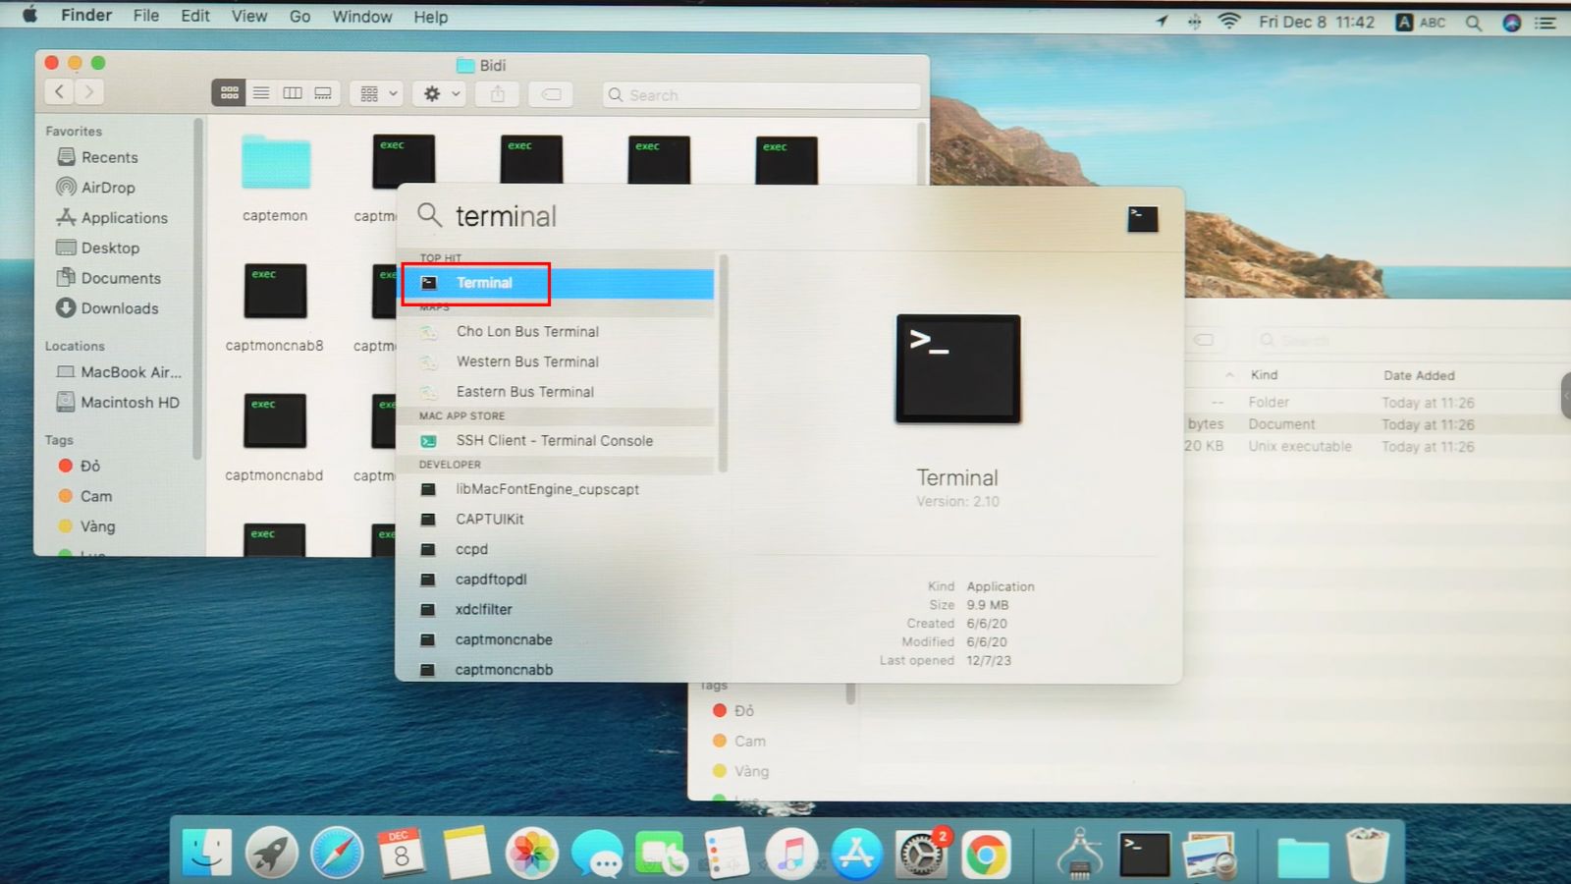Screen dimensions: 1571x884
Task: Open Safari from the Dock
Action: click(x=337, y=853)
